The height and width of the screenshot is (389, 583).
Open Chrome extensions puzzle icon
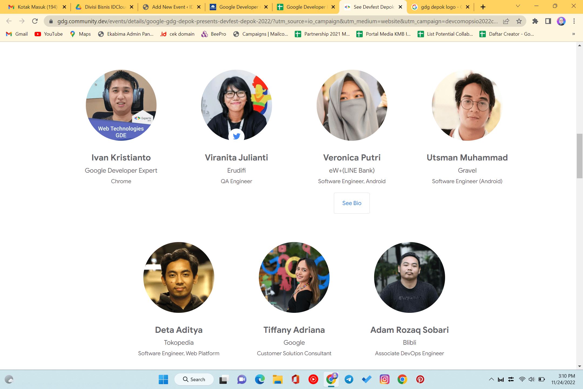coord(535,21)
